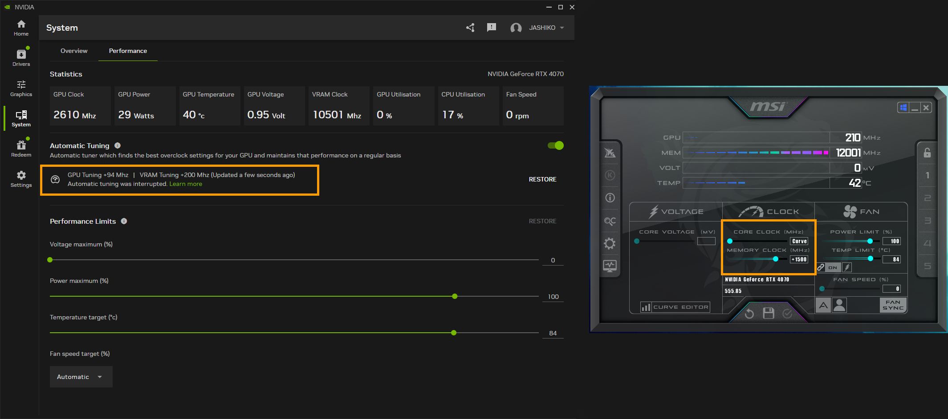Click the core voltage value field
Viewport: 948px width, 419px height.
706,241
